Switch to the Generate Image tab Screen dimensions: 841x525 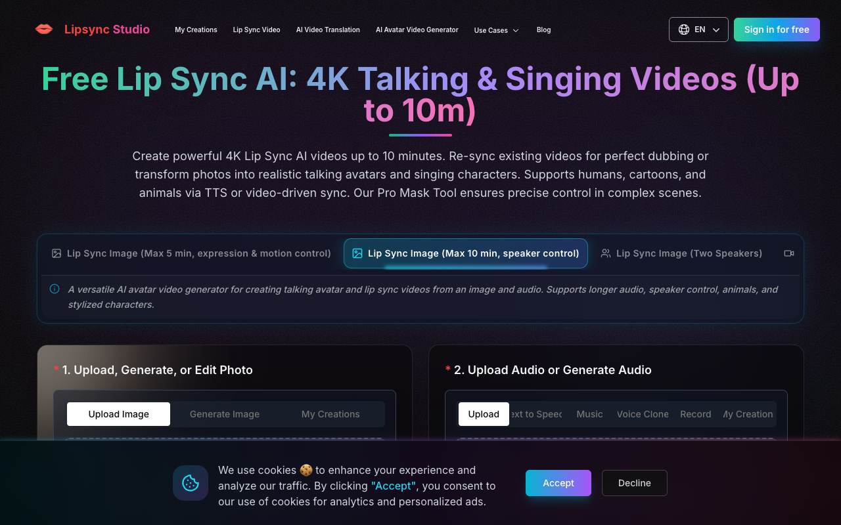pyautogui.click(x=225, y=414)
